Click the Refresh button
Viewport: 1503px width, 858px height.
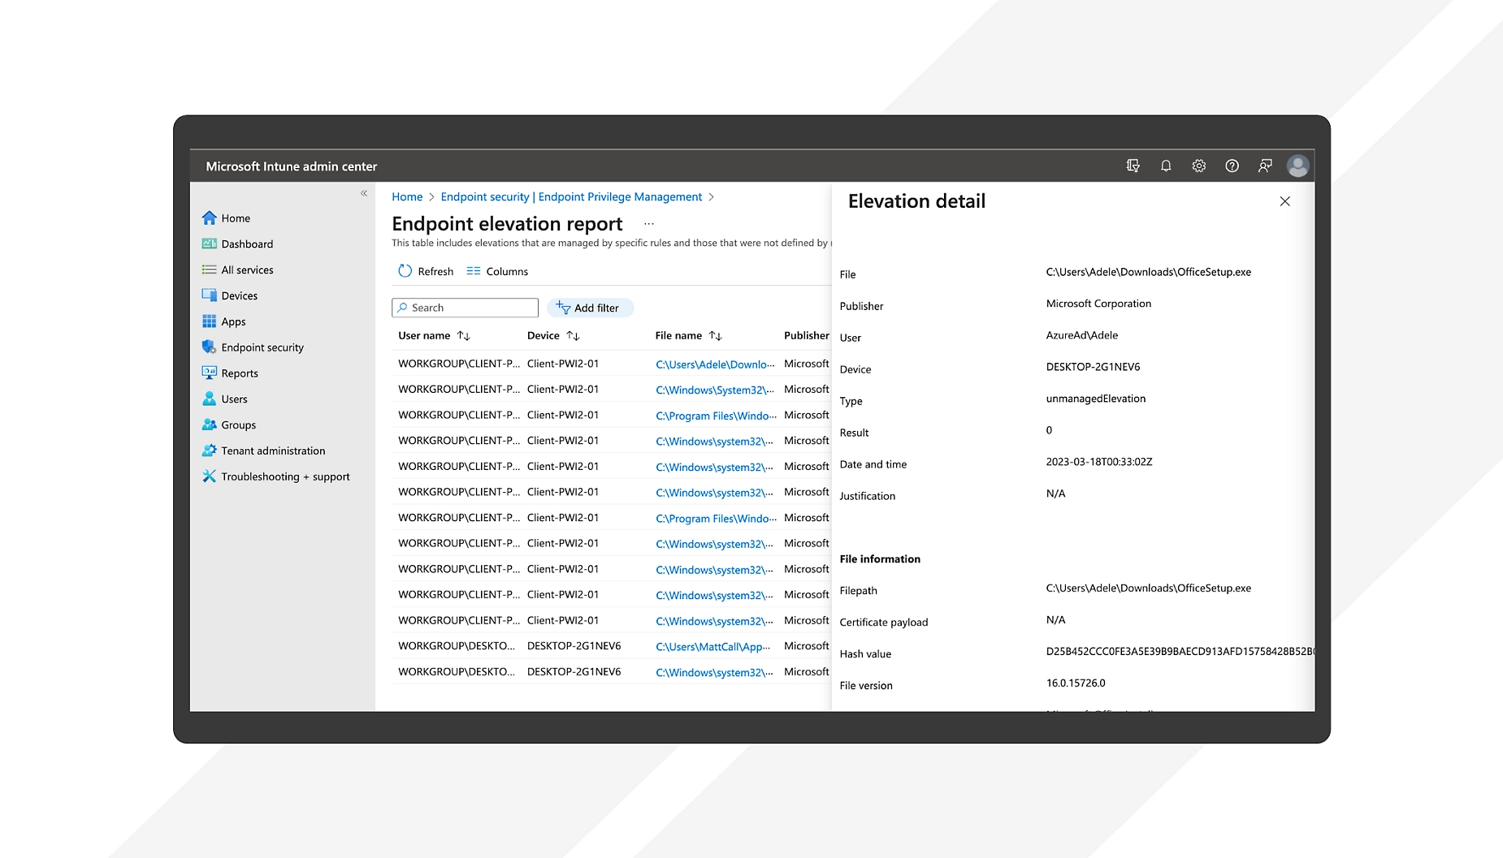pos(426,271)
